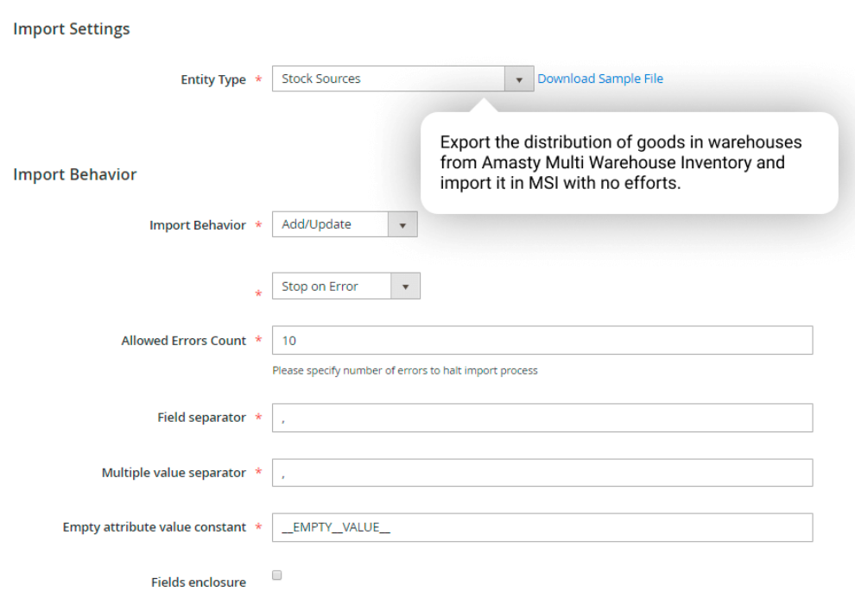The height and width of the screenshot is (604, 855).
Task: Click the Allowed Errors Count label
Action: [183, 341]
